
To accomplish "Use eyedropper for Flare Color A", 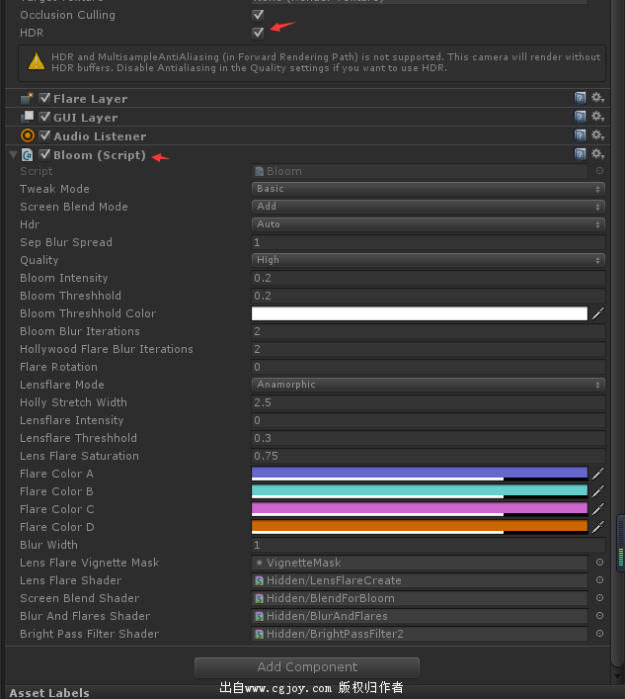I will (x=597, y=474).
